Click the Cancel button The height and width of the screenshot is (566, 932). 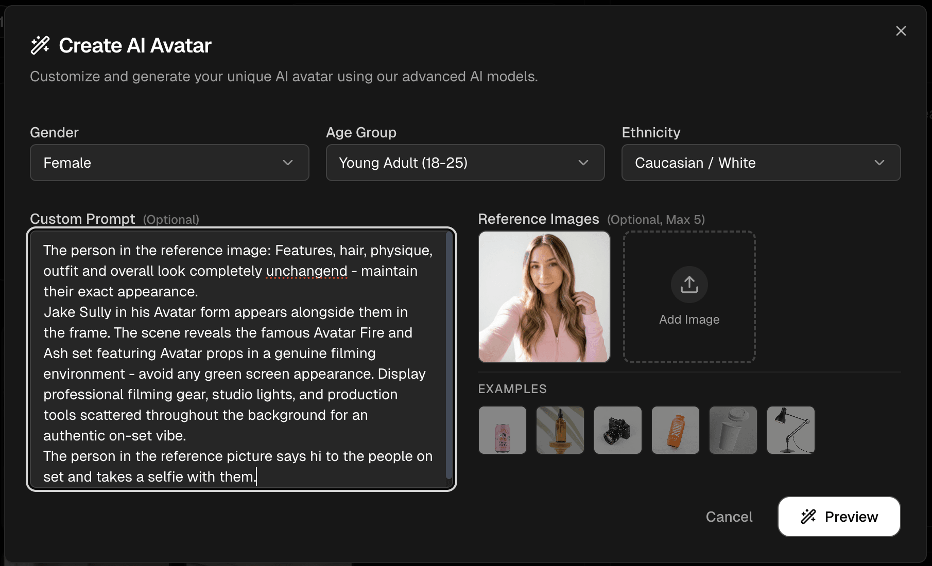click(x=729, y=517)
